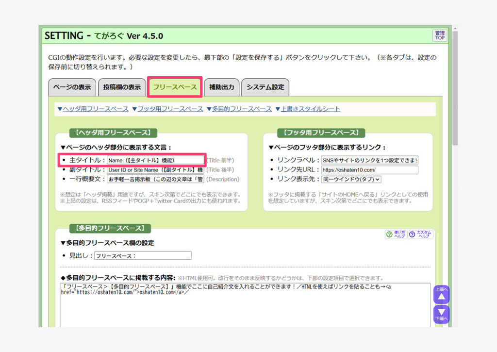The image size is (497, 352).
Task: Click into the 主タイトル input field
Action: click(x=155, y=160)
